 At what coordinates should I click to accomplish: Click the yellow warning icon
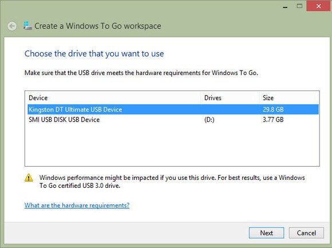[x=29, y=178]
